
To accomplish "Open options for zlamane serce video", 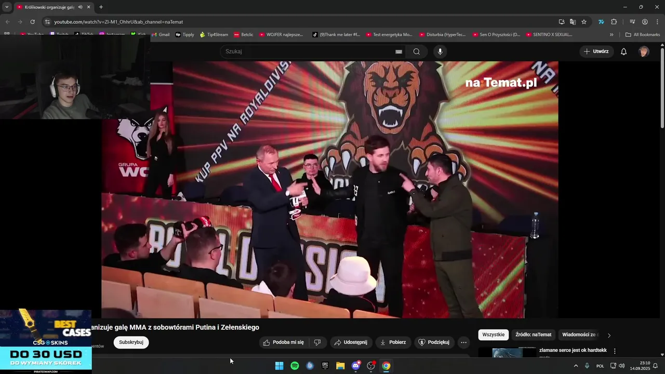I will click(x=615, y=351).
